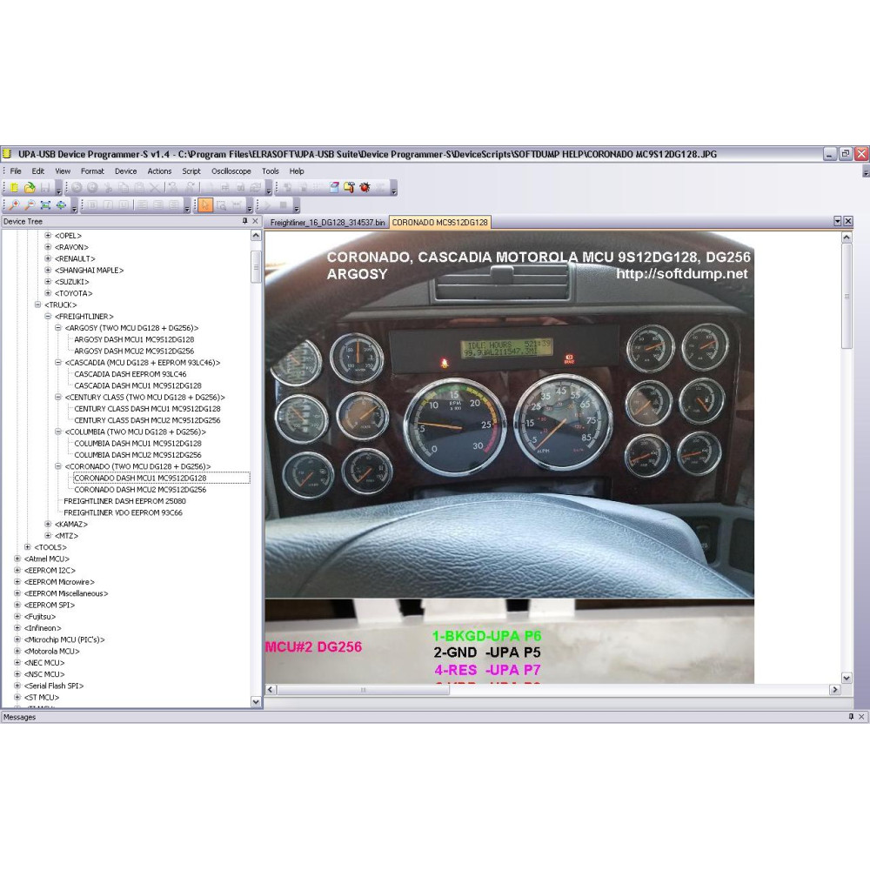Open the Device menu

[x=125, y=171]
